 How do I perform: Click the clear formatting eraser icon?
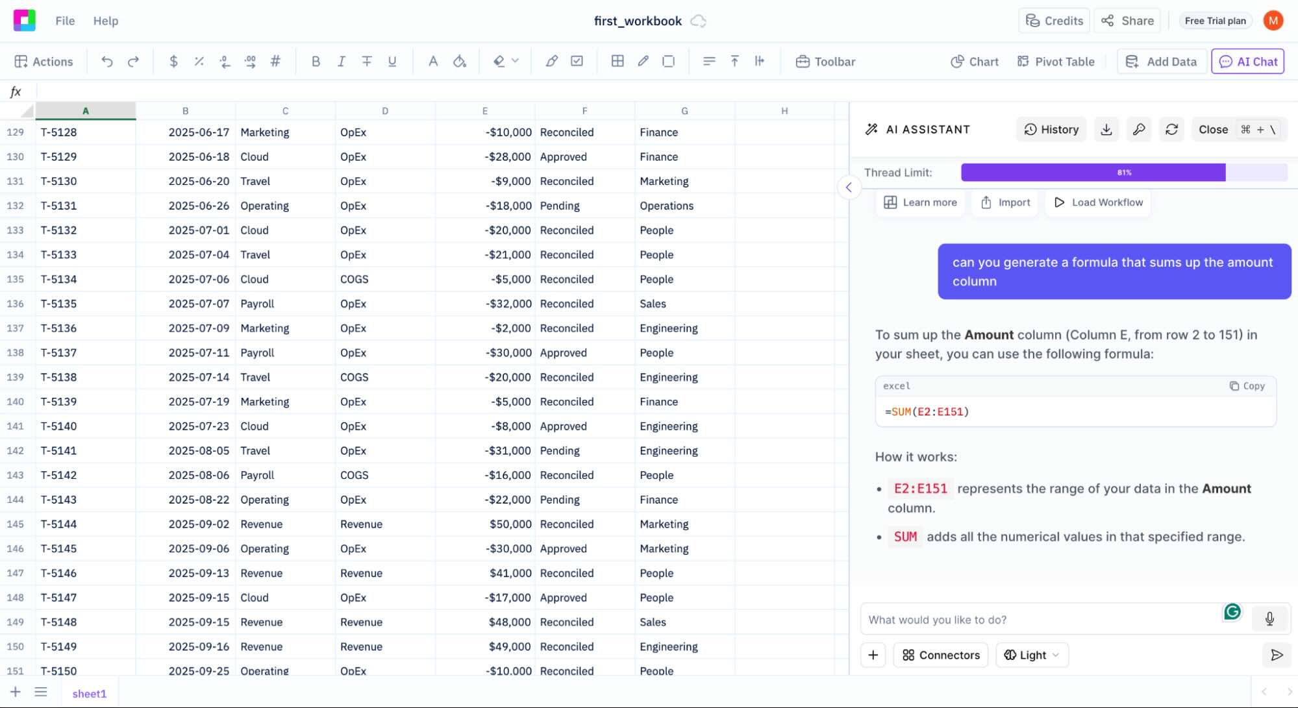point(499,62)
